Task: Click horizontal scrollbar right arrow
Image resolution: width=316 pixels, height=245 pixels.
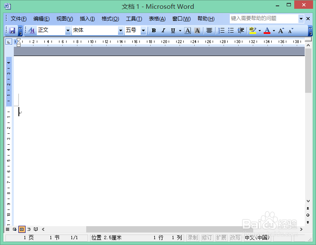Action: click(301, 229)
